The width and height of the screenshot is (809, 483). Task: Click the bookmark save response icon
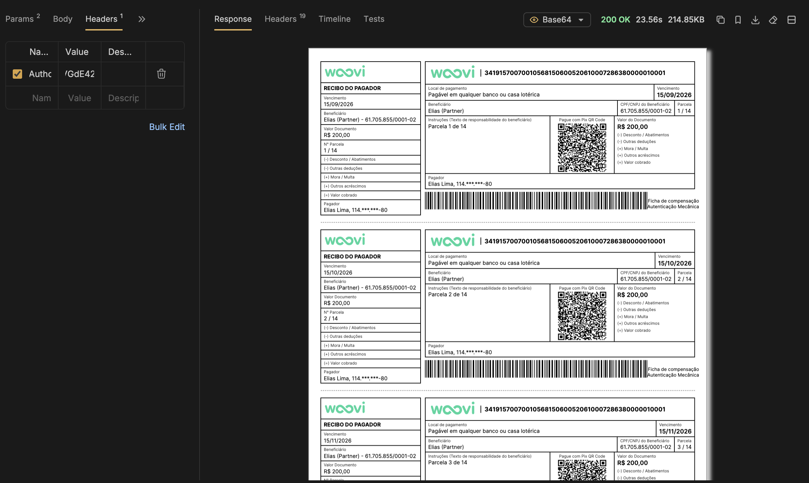738,20
